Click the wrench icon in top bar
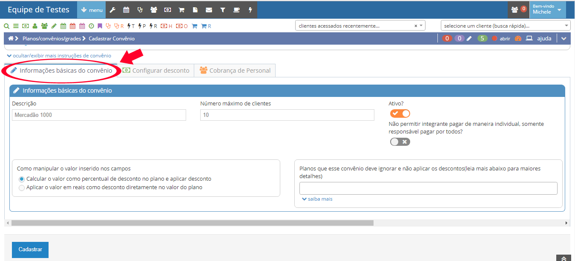The image size is (575, 261). [112, 10]
